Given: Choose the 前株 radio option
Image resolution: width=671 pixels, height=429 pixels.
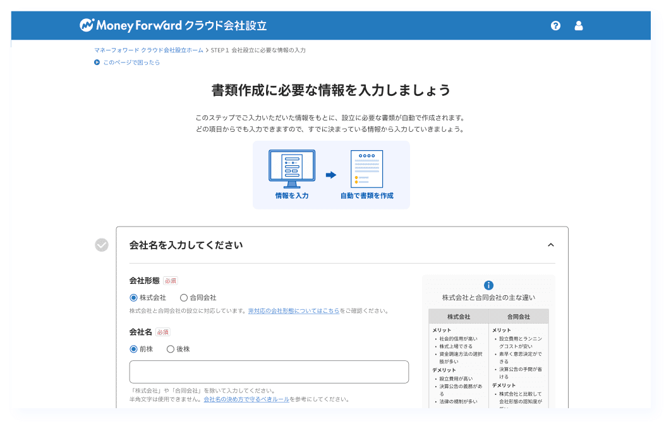Looking at the screenshot, I should point(133,349).
